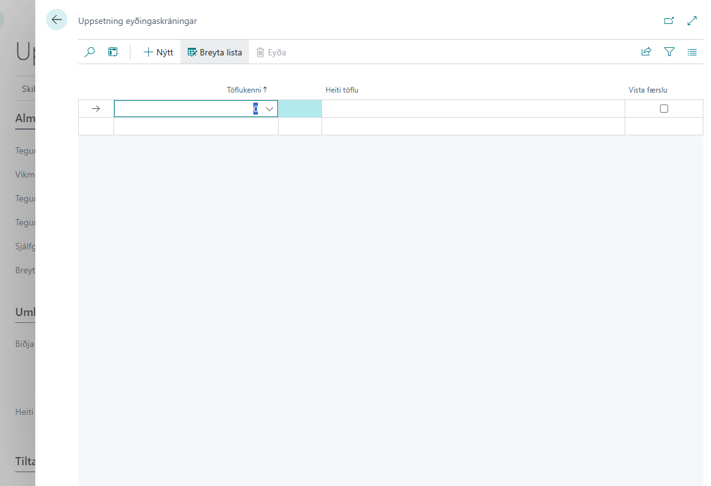Image resolution: width=711 pixels, height=486 pixels.
Task: Create a new record with Nýtt
Action: (x=158, y=52)
